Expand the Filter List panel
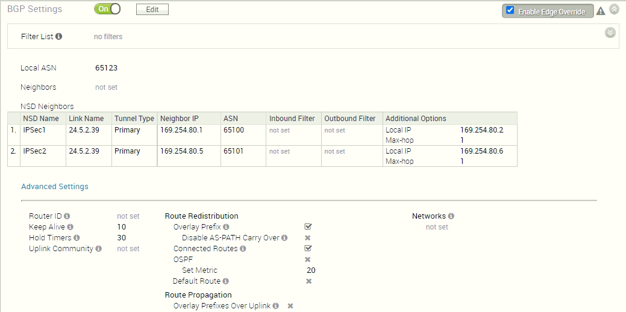The height and width of the screenshot is (312, 626). click(610, 33)
